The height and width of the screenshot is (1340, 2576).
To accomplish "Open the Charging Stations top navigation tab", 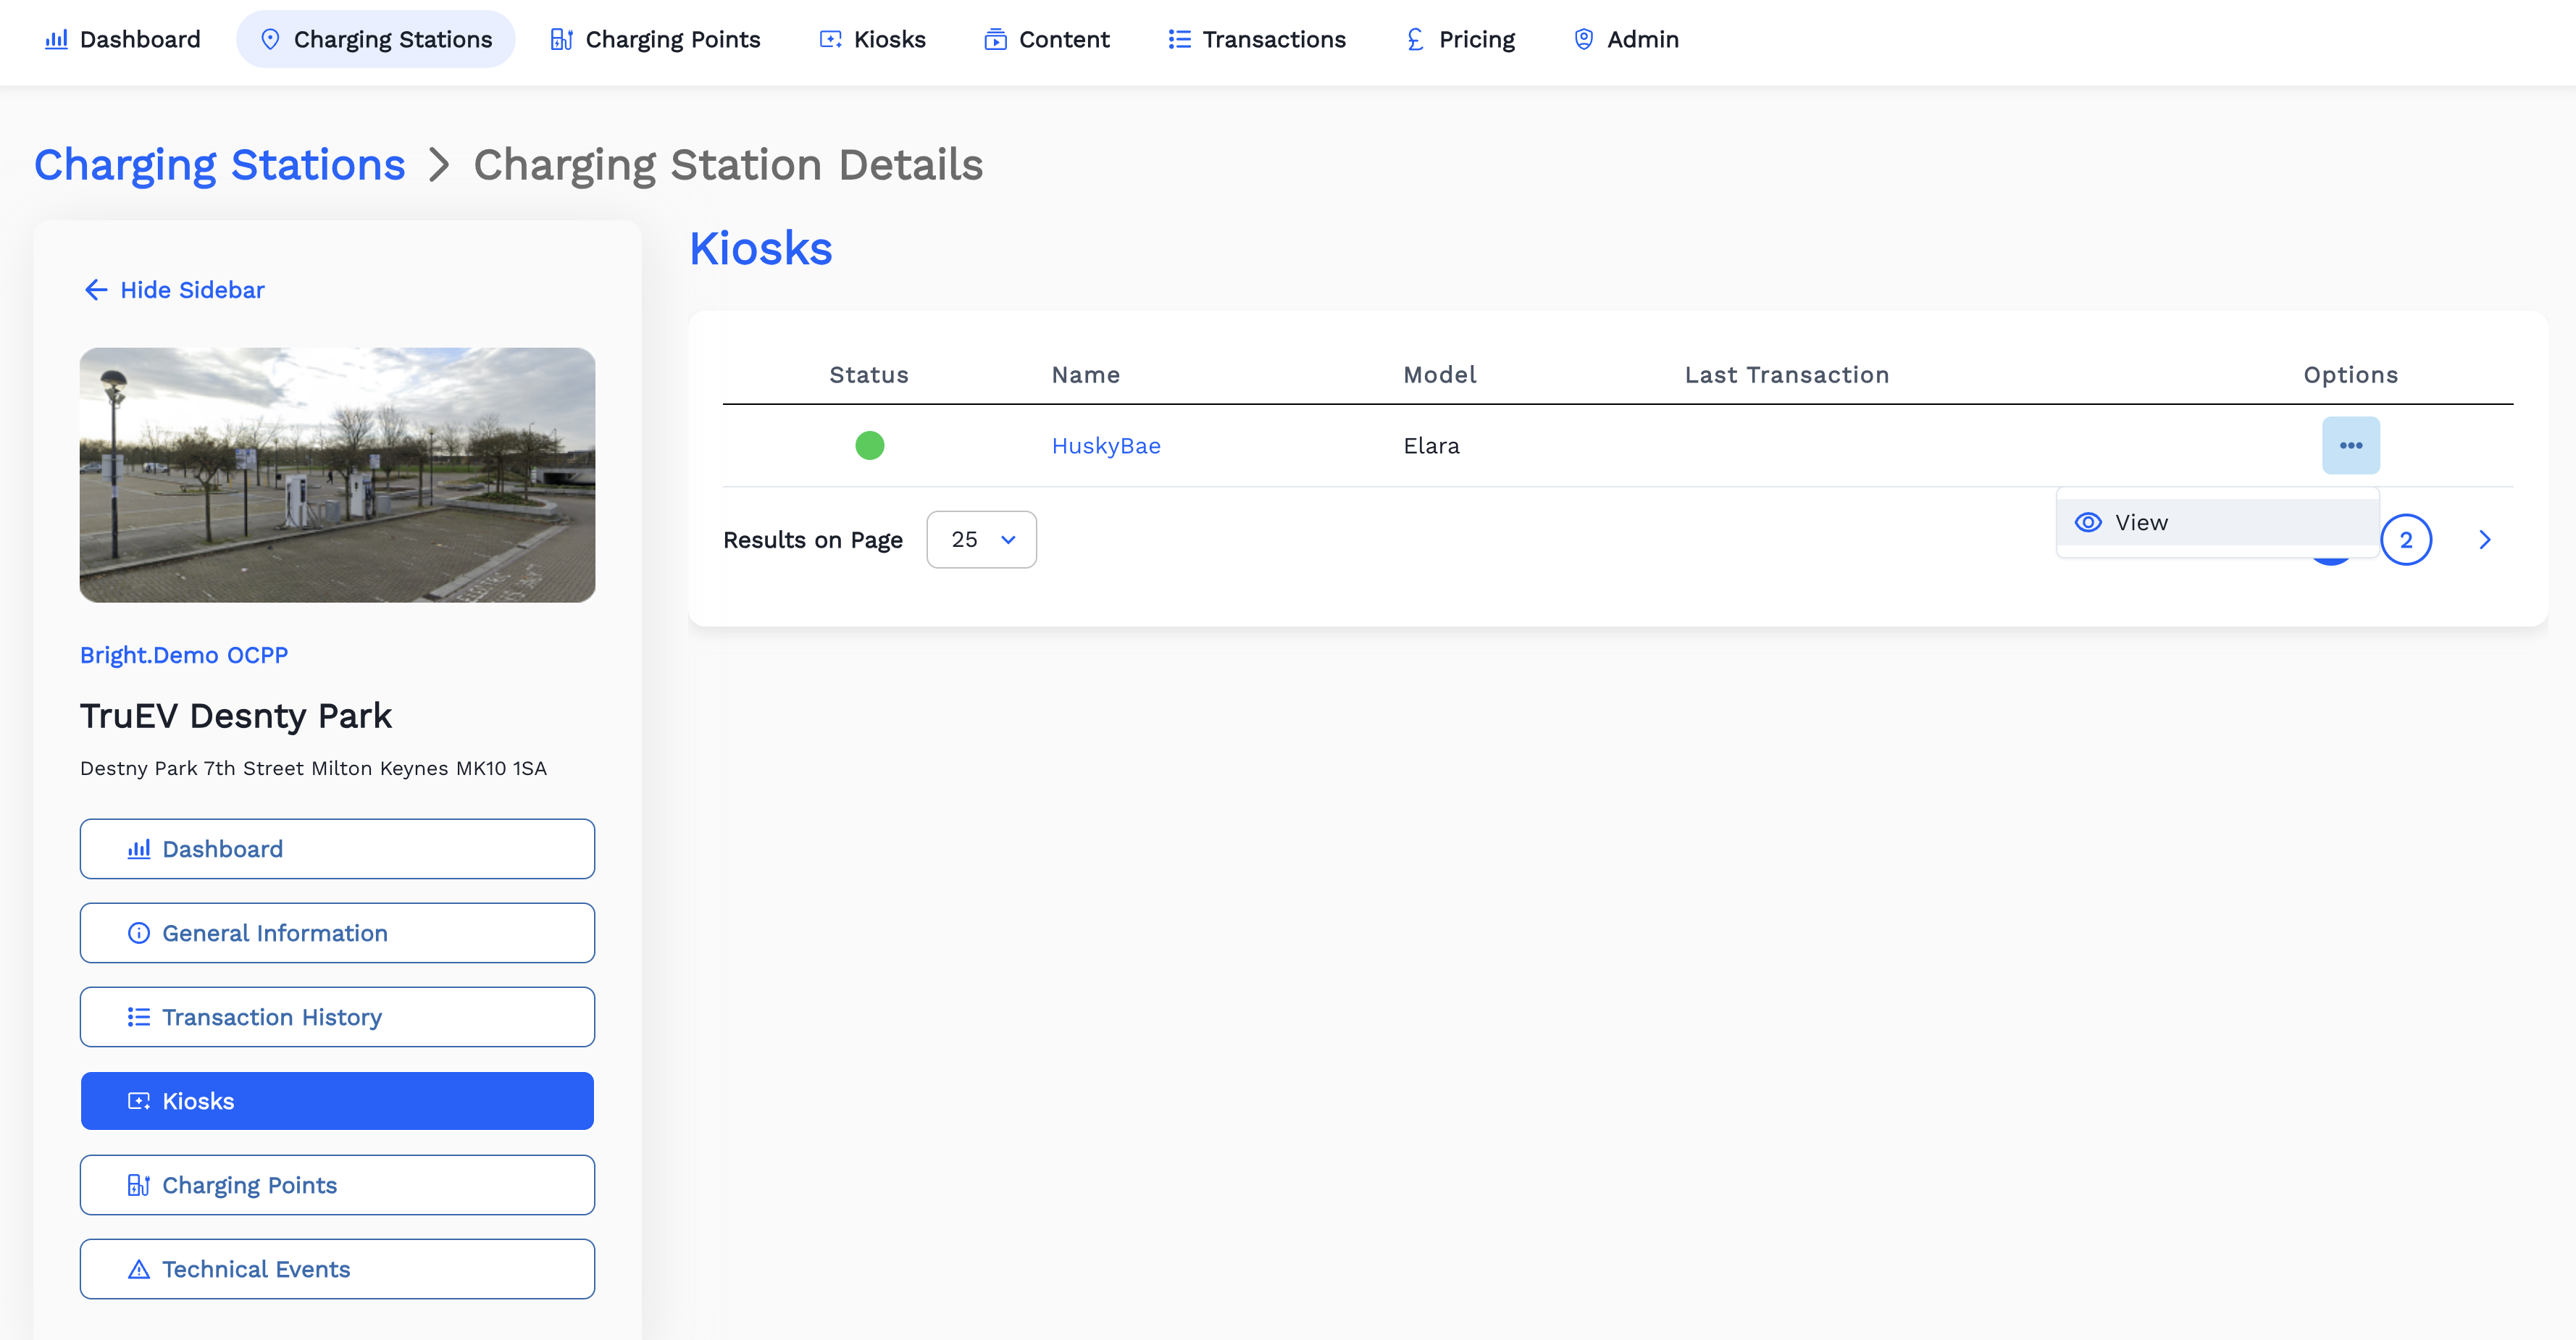I will tap(375, 39).
